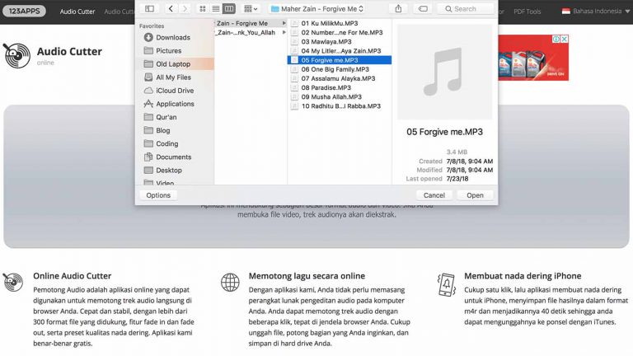This screenshot has height=356, width=633.
Task: Open the Coding folder in sidebar
Action: [x=166, y=143]
